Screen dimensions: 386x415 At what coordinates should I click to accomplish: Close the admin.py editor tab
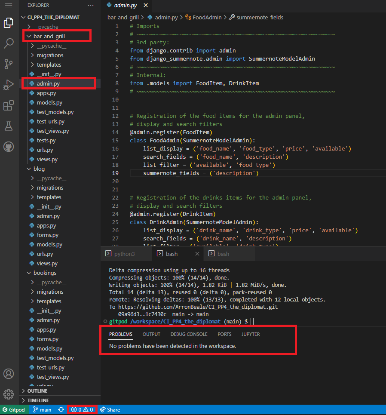[x=146, y=5]
